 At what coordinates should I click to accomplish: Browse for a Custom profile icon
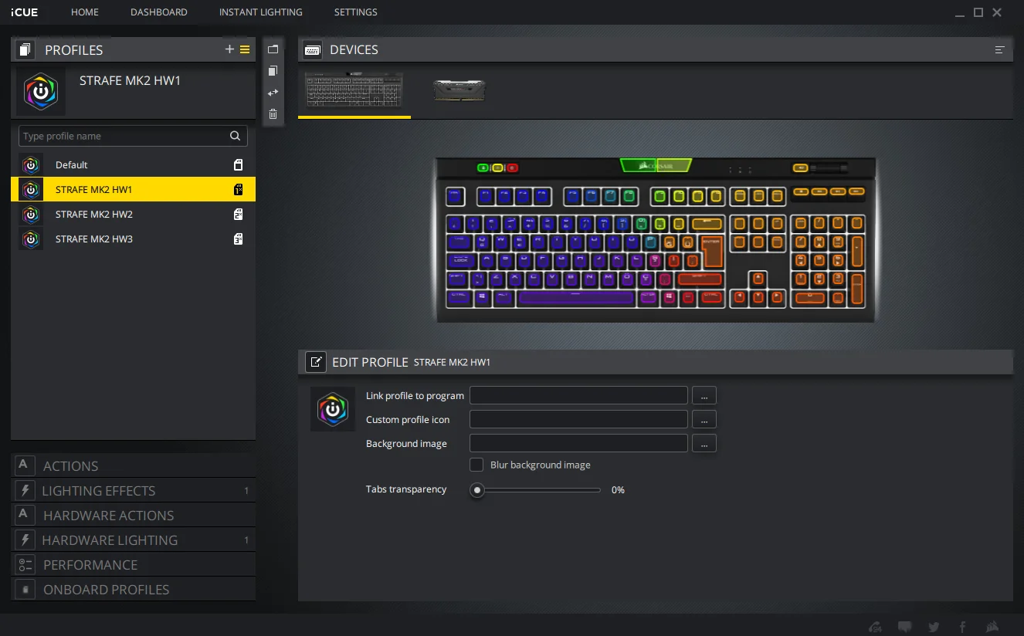coord(704,419)
